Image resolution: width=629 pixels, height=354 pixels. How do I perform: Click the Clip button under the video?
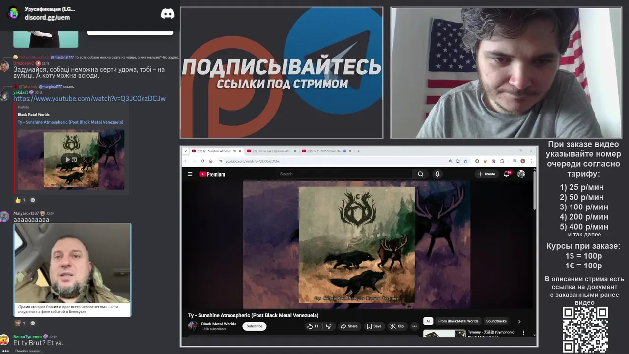point(397,326)
